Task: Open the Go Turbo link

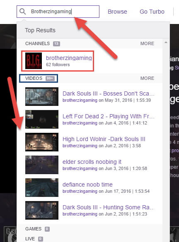Action: (152, 12)
